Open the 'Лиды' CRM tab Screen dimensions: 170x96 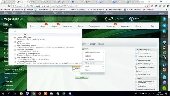click(x=43, y=26)
